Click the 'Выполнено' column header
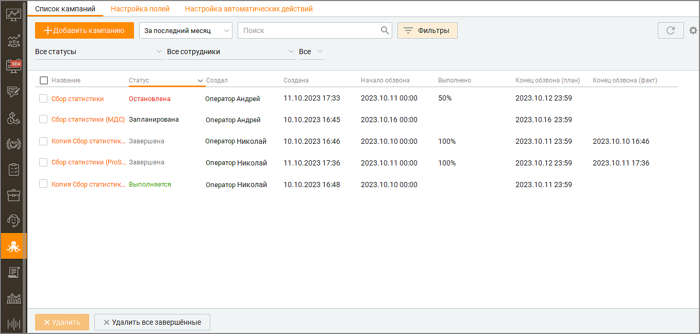This screenshot has height=334, width=700. tap(455, 80)
